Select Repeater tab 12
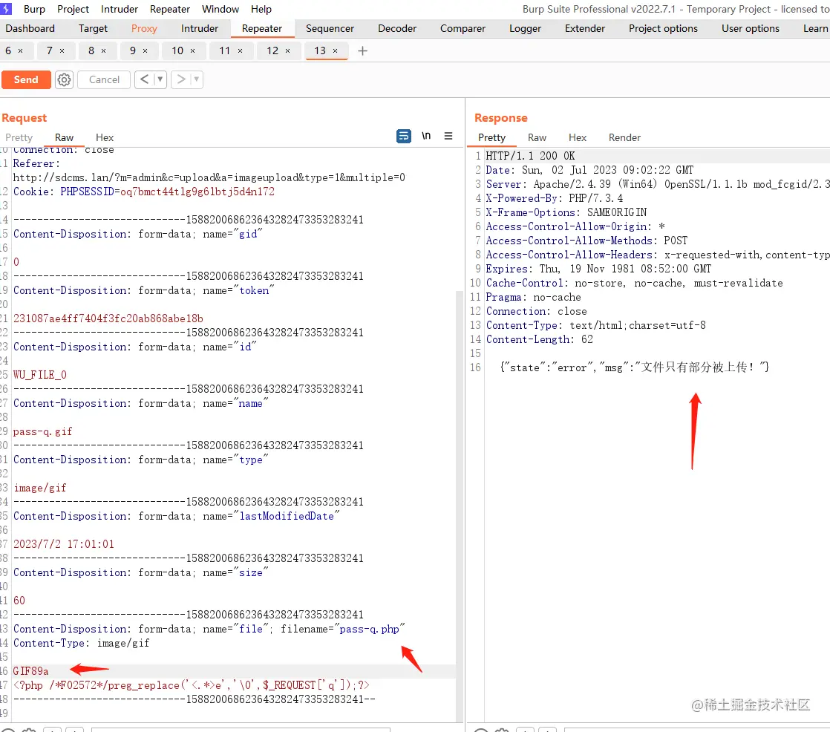 (272, 50)
